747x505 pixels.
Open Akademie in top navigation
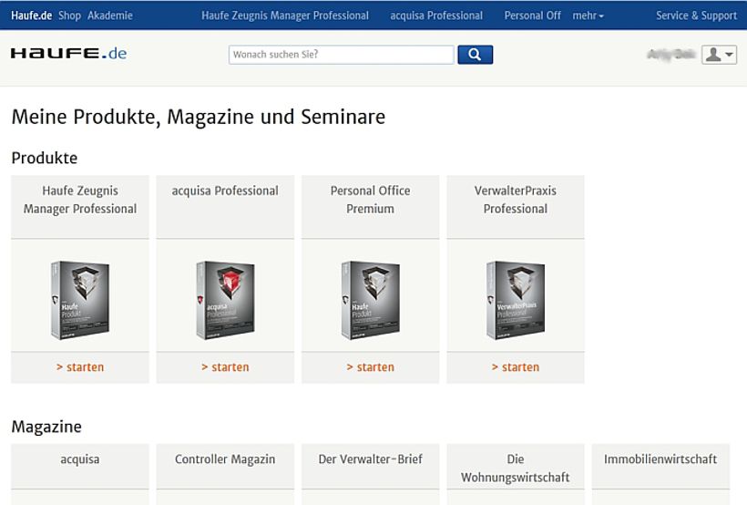[x=110, y=15]
